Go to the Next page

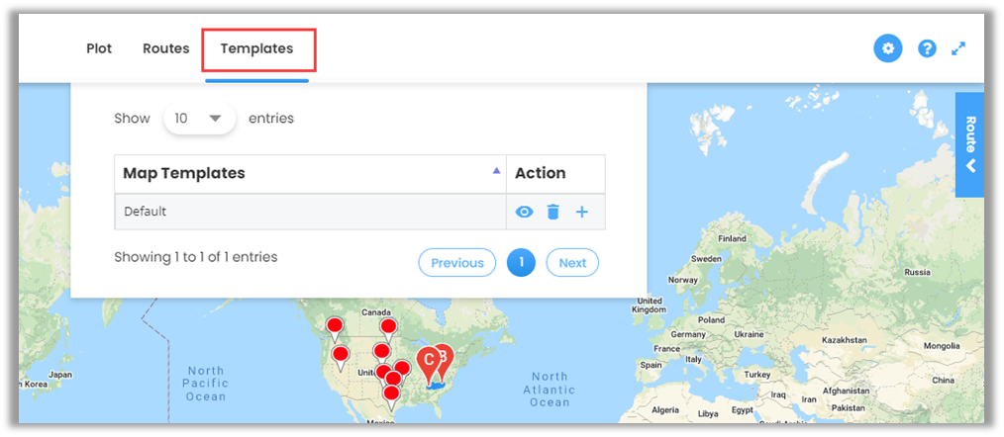tap(572, 263)
